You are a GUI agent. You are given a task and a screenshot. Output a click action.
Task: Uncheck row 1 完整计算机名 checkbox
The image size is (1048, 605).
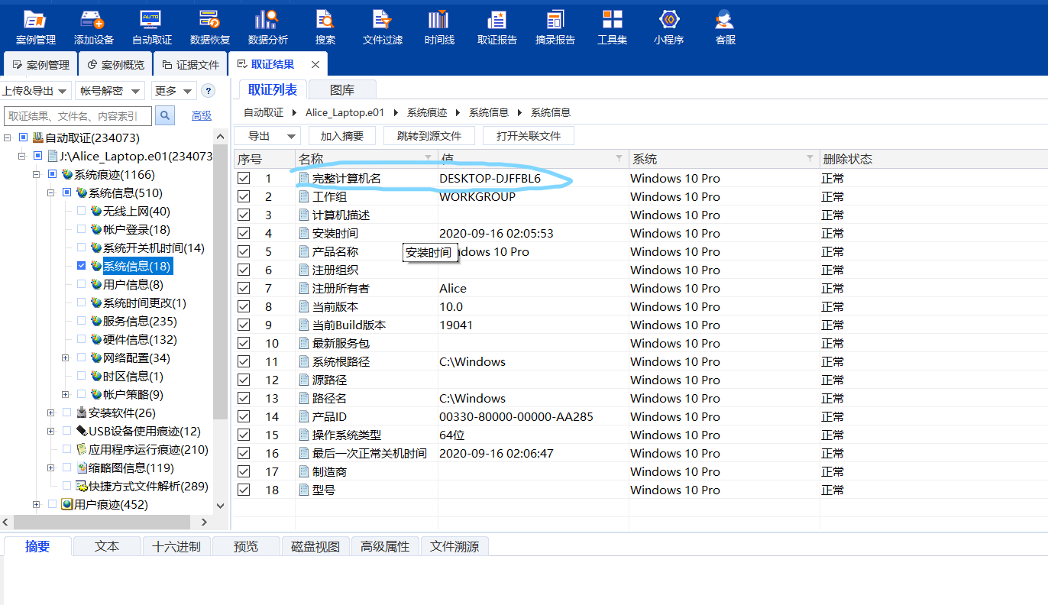coord(244,178)
